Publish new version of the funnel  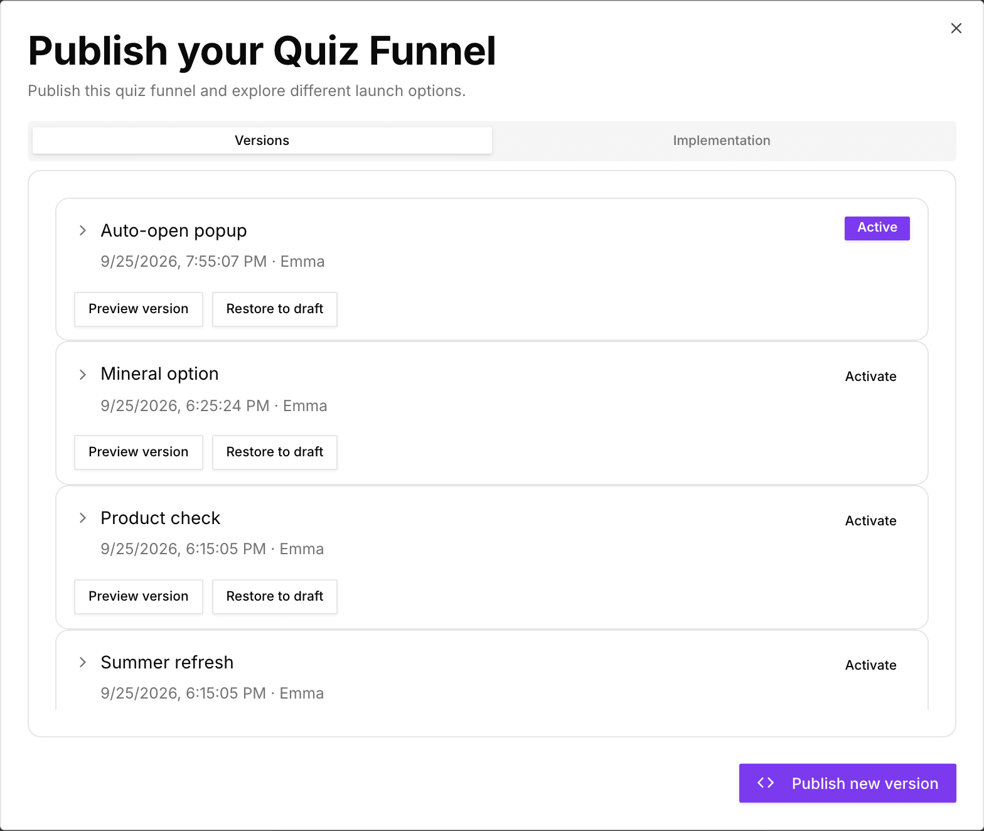click(847, 783)
